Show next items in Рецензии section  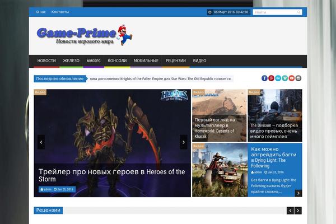[x=298, y=211]
